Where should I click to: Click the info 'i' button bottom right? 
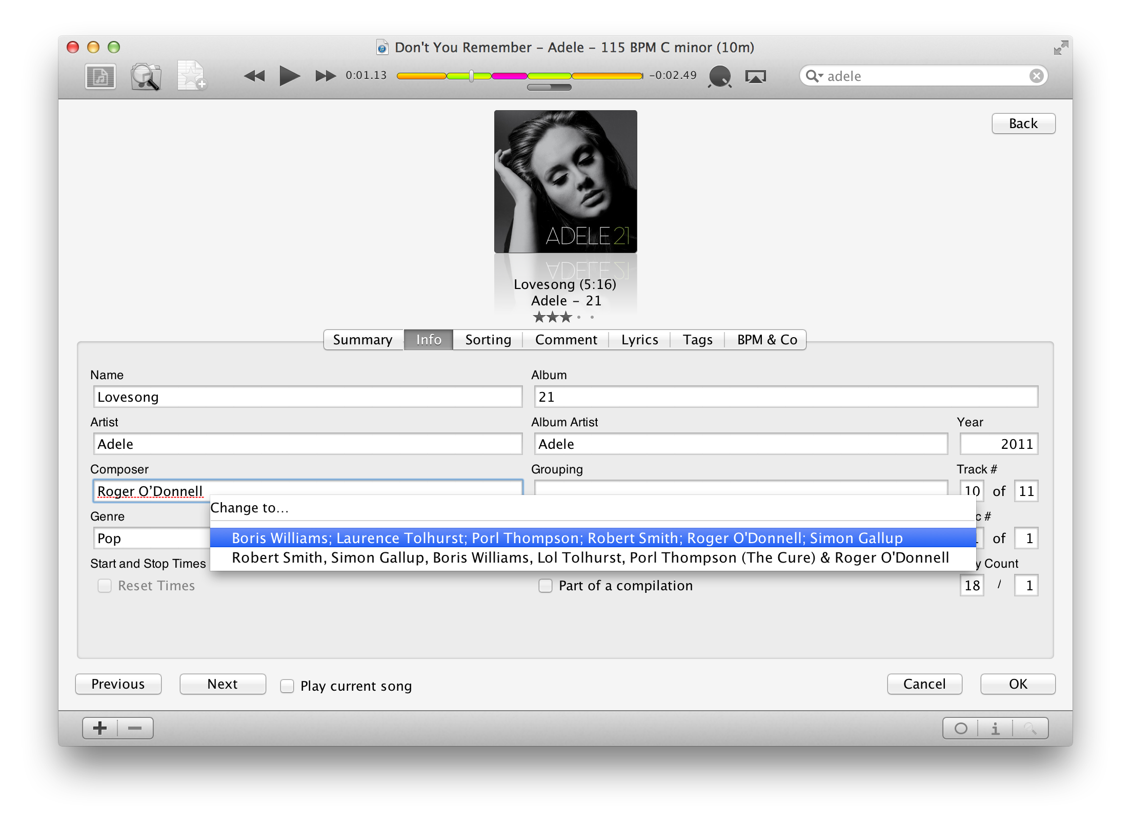995,728
